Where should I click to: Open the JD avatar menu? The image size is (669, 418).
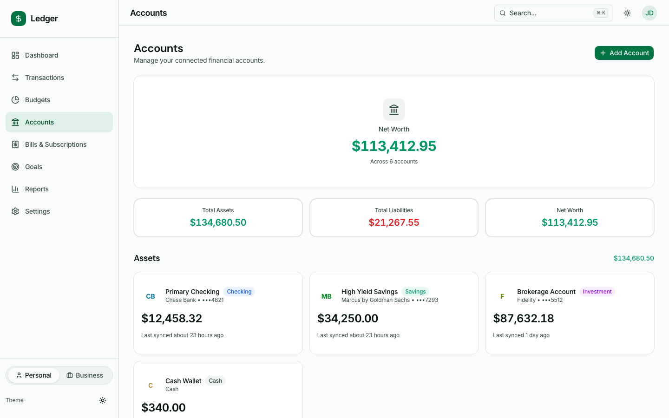tap(649, 13)
